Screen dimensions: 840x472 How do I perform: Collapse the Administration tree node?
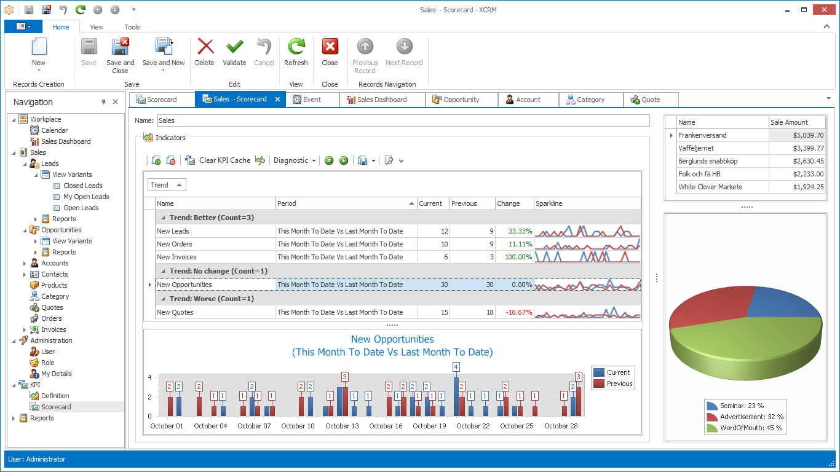[14, 340]
